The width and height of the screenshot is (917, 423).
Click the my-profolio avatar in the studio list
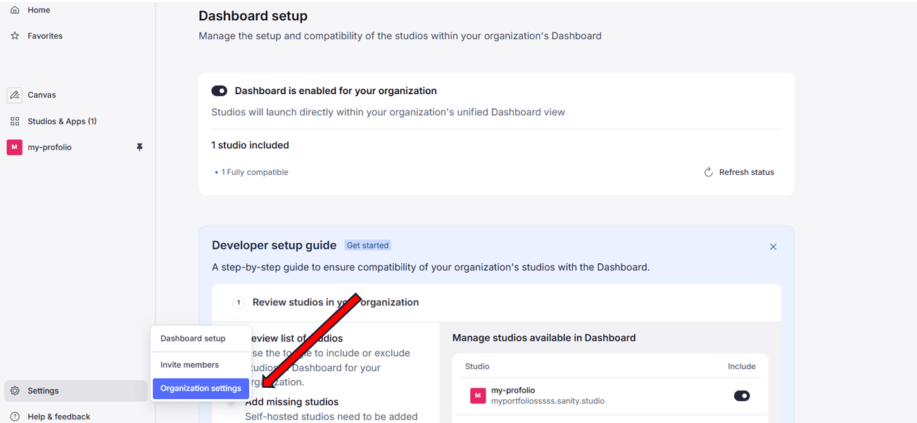point(478,396)
